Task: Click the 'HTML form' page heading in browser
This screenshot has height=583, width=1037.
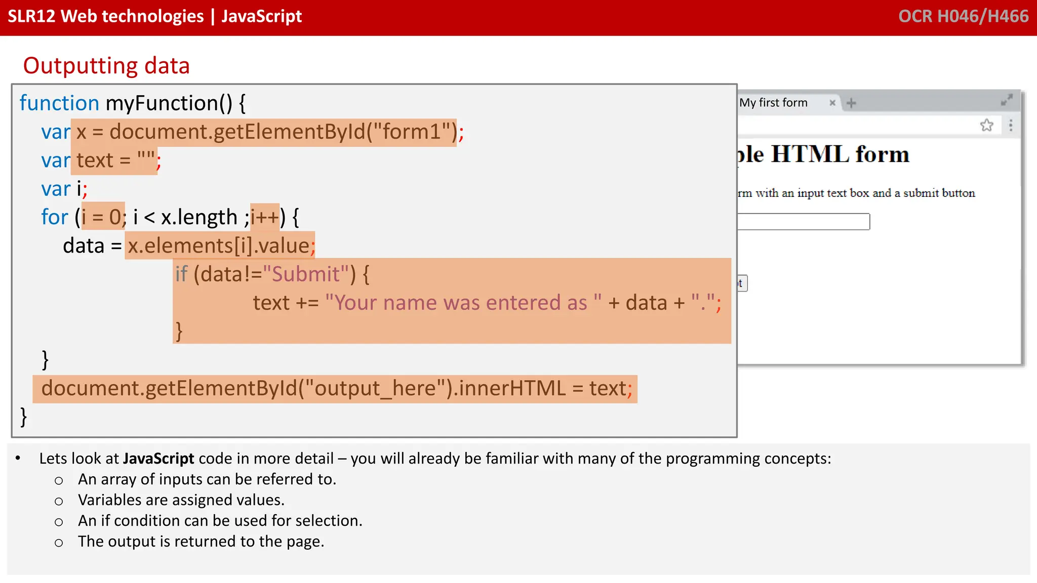Action: (823, 154)
